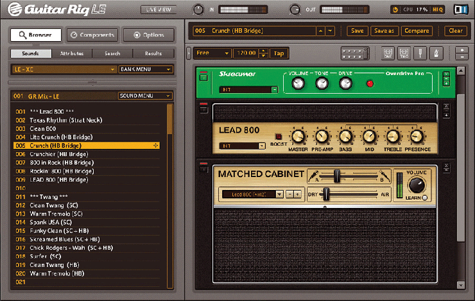Remove the Lead 800 amp module

click(446, 107)
